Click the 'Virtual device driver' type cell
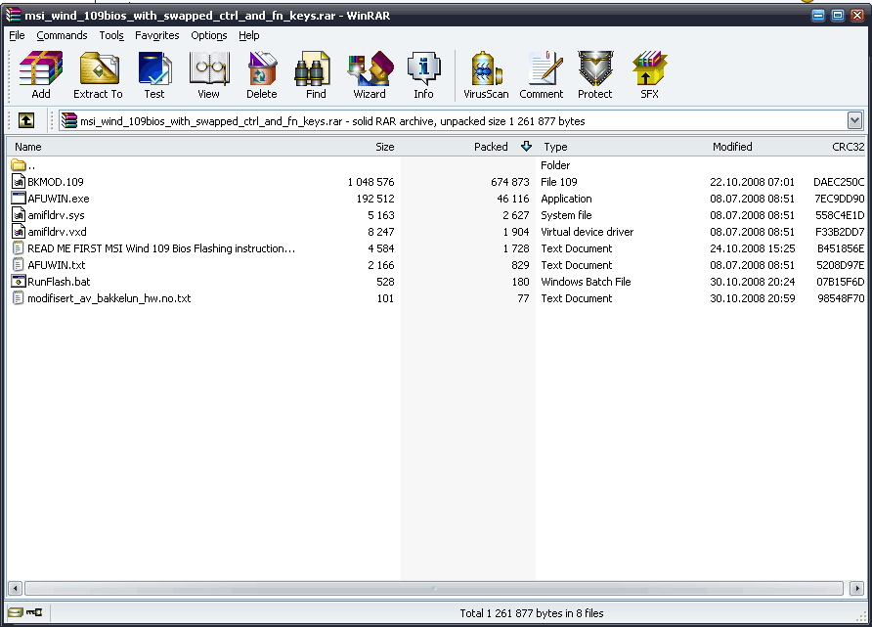872x627 pixels. point(587,232)
